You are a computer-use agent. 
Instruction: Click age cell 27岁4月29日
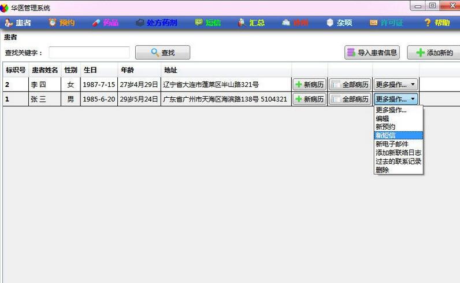(139, 84)
